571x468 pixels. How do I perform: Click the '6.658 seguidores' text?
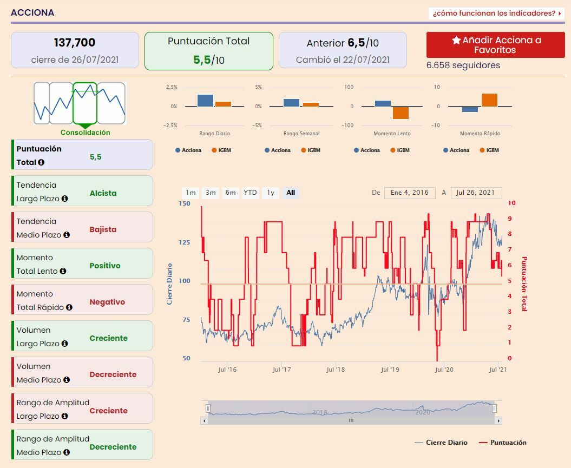(x=463, y=65)
